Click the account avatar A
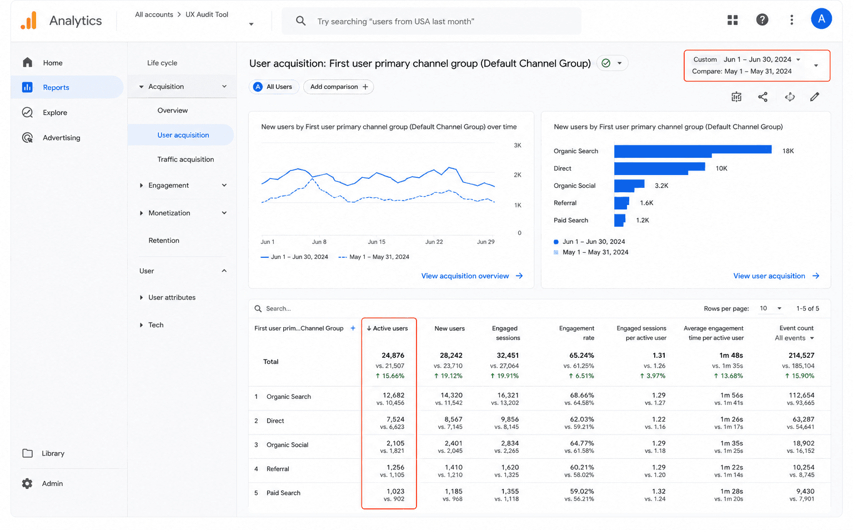The height and width of the screenshot is (530, 853). pos(821,19)
